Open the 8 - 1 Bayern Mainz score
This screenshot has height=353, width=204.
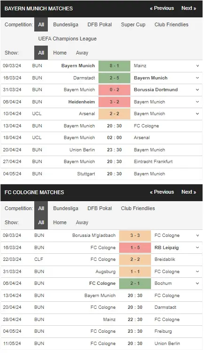pyautogui.click(x=114, y=66)
